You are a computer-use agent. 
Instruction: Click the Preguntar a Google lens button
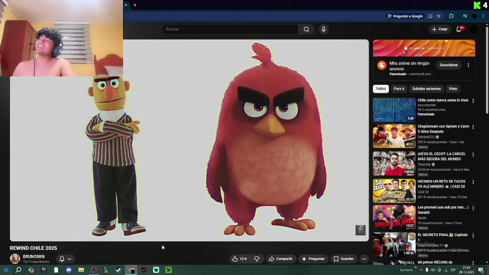point(405,16)
